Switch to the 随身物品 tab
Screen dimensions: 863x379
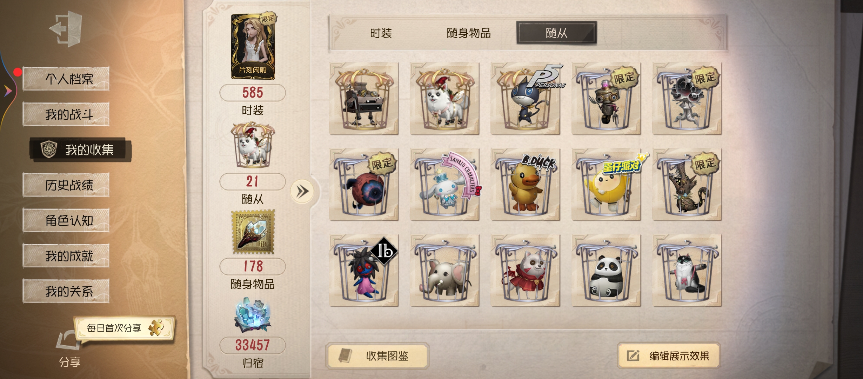469,33
